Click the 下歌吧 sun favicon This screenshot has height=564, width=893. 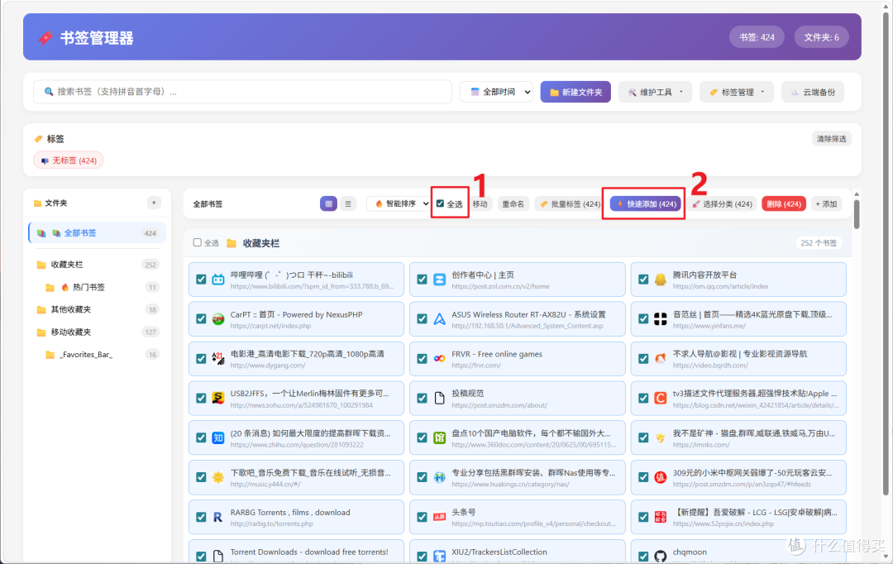point(218,477)
